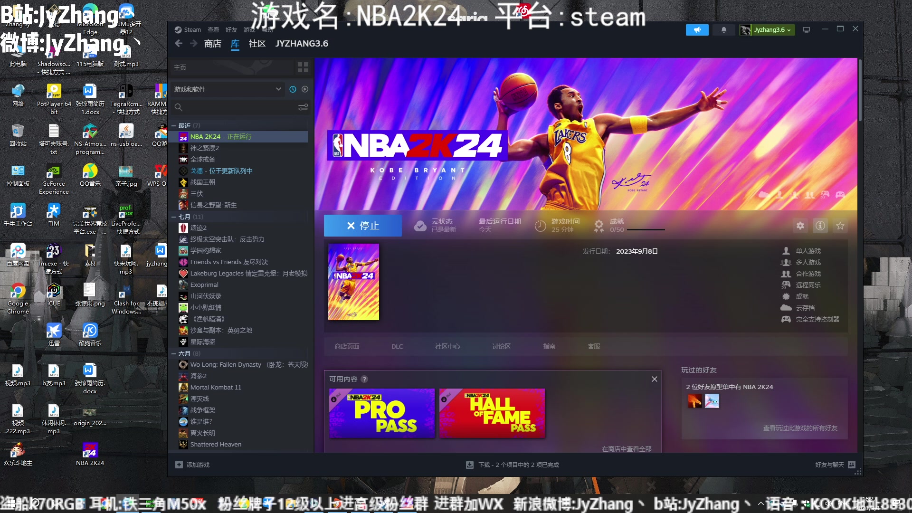This screenshot has width=912, height=513.
Task: Go to the 社区 tab
Action: tap(257, 44)
